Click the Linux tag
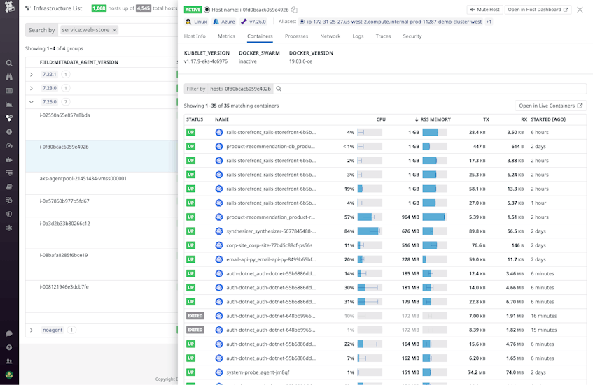This screenshot has height=385, width=593. [196, 22]
